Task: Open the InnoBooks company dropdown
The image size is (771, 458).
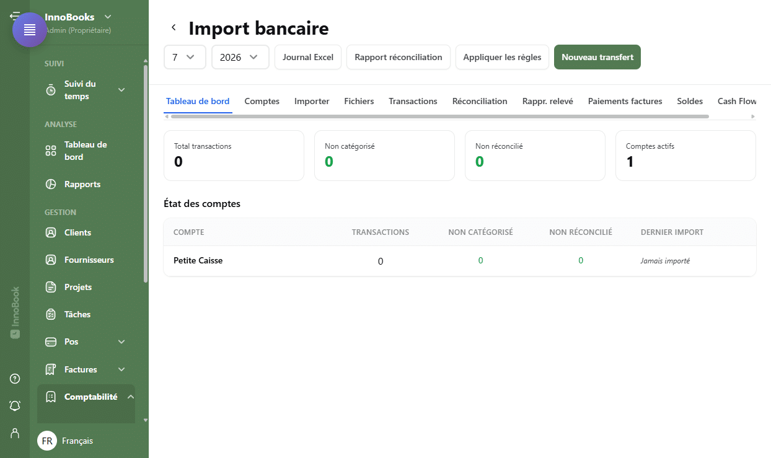Action: [x=78, y=17]
